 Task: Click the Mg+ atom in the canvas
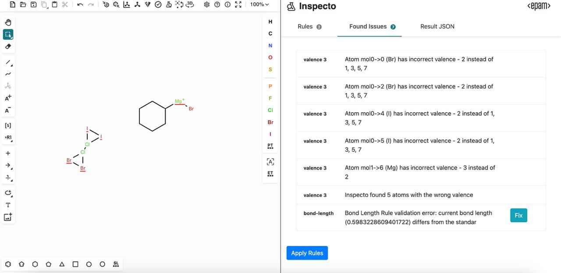click(179, 101)
